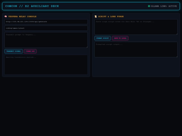
Task: Click the SCRIPT & LORE FORGE heading
Action: [111, 16]
